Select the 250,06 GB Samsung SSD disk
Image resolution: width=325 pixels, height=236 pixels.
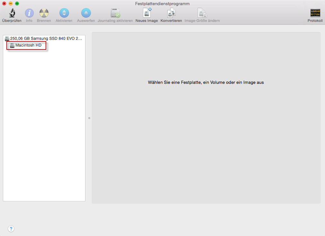tap(44, 38)
